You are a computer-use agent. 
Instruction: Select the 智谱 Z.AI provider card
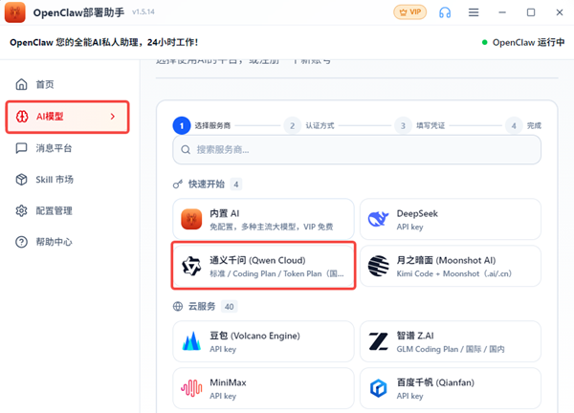click(x=451, y=341)
